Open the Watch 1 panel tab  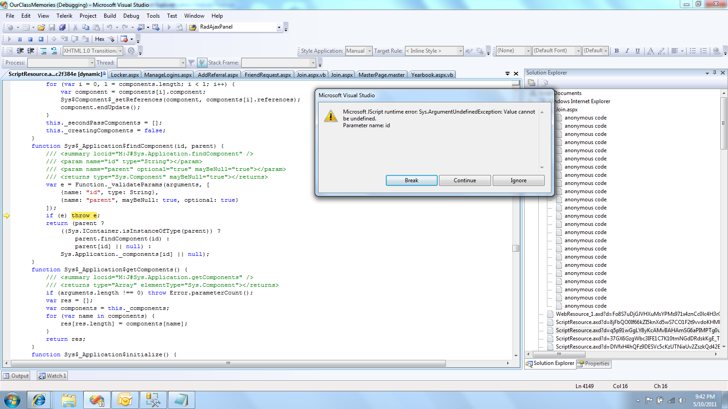[x=52, y=376]
